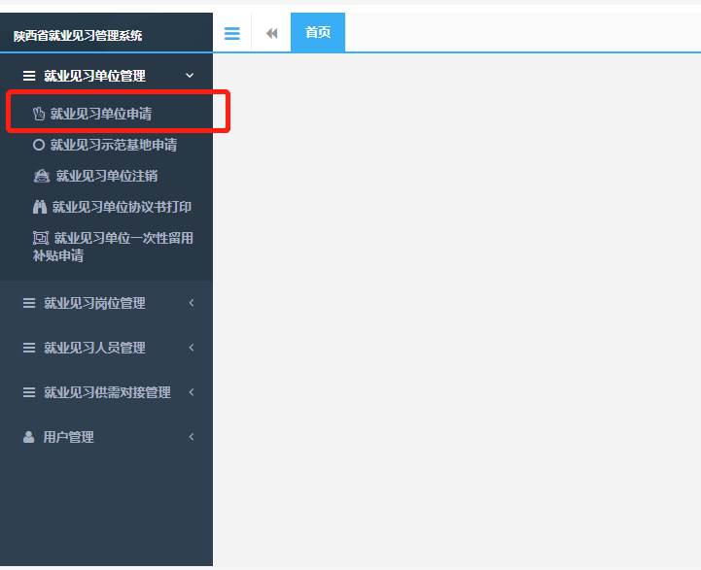
Task: Click the user icon beside 用户管理
Action: click(x=28, y=437)
